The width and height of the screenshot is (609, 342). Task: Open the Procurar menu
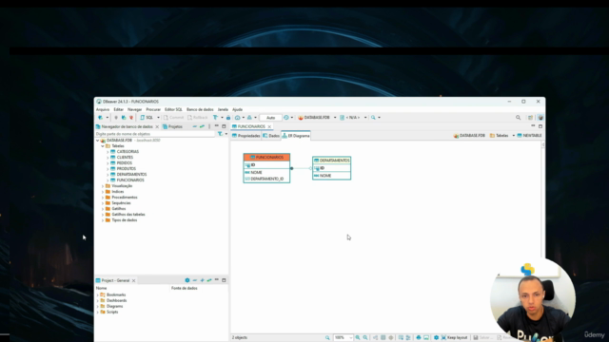pyautogui.click(x=153, y=110)
